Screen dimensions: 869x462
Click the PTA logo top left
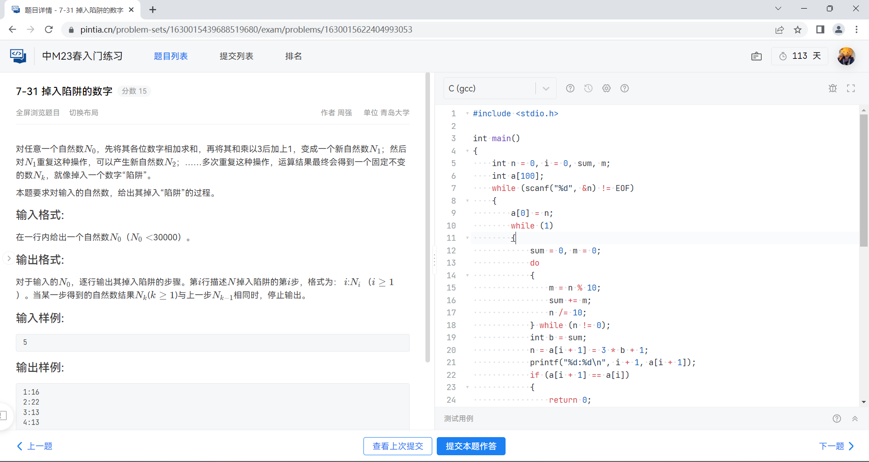pos(17,56)
